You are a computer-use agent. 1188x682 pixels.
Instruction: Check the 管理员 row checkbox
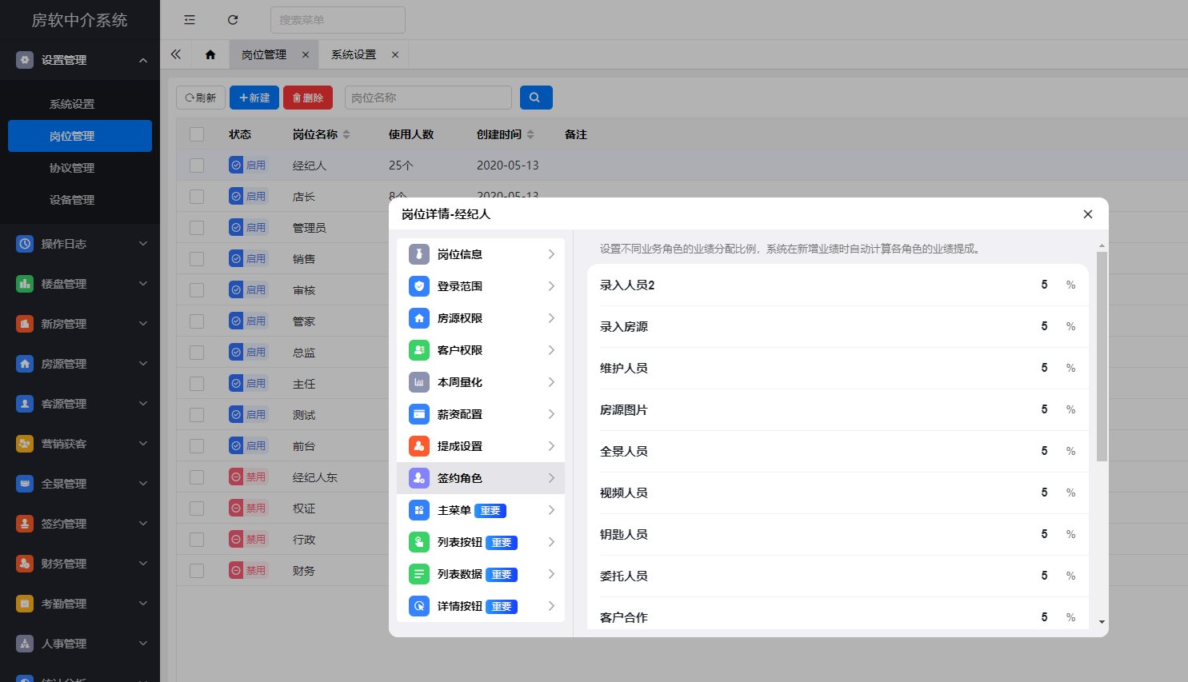pyautogui.click(x=197, y=228)
